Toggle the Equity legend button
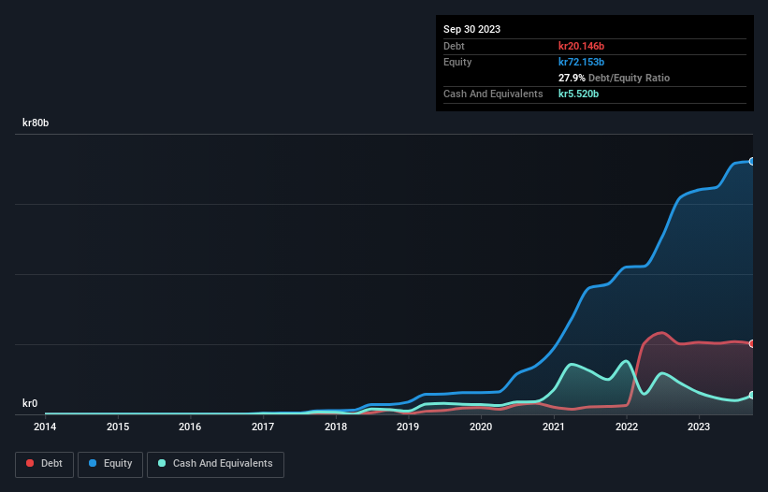The image size is (768, 492). pos(110,464)
